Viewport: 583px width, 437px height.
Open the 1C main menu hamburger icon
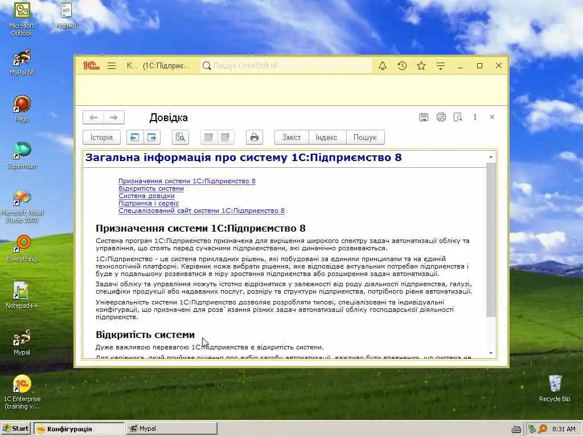112,66
